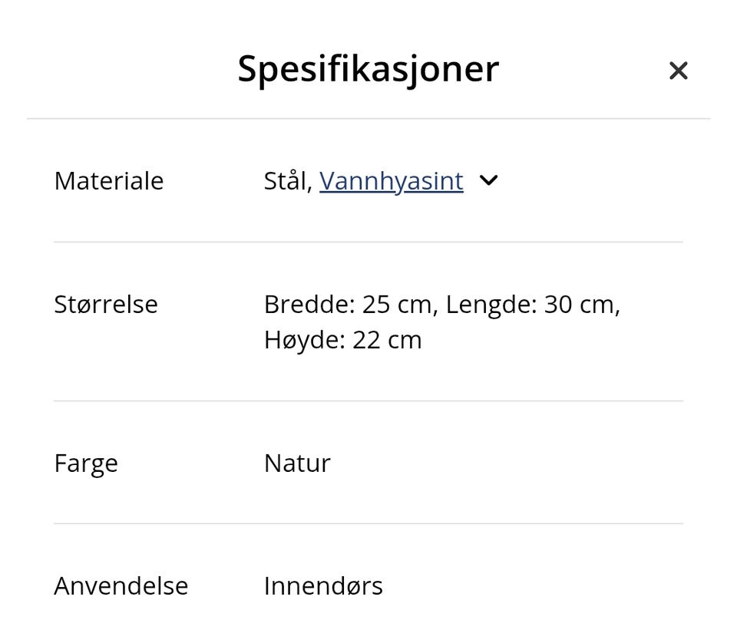The width and height of the screenshot is (737, 643).
Task: Click the Anvendelse label
Action: pos(121,585)
